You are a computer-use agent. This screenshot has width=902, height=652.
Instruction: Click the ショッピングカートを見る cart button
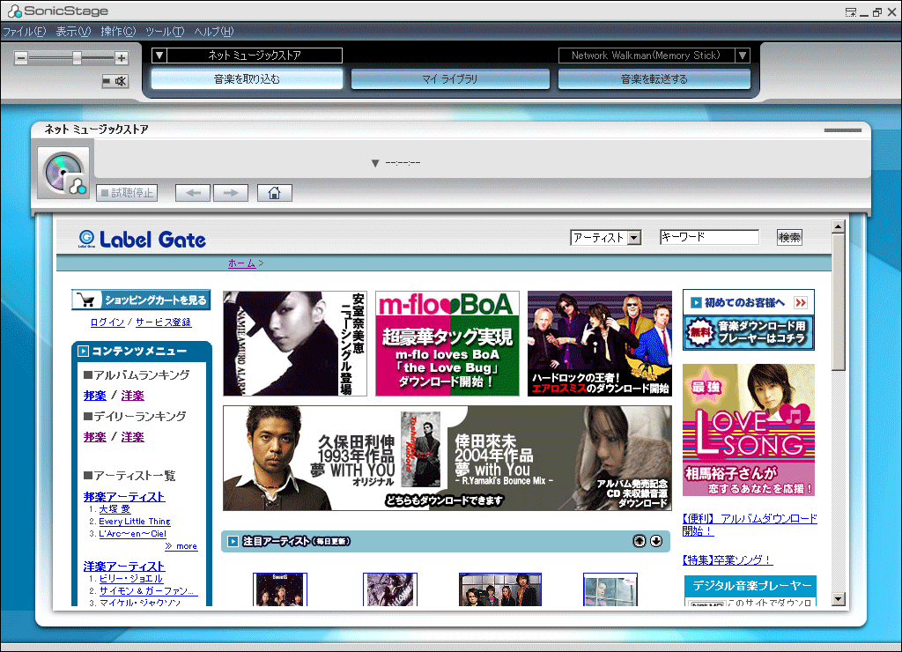pos(141,300)
